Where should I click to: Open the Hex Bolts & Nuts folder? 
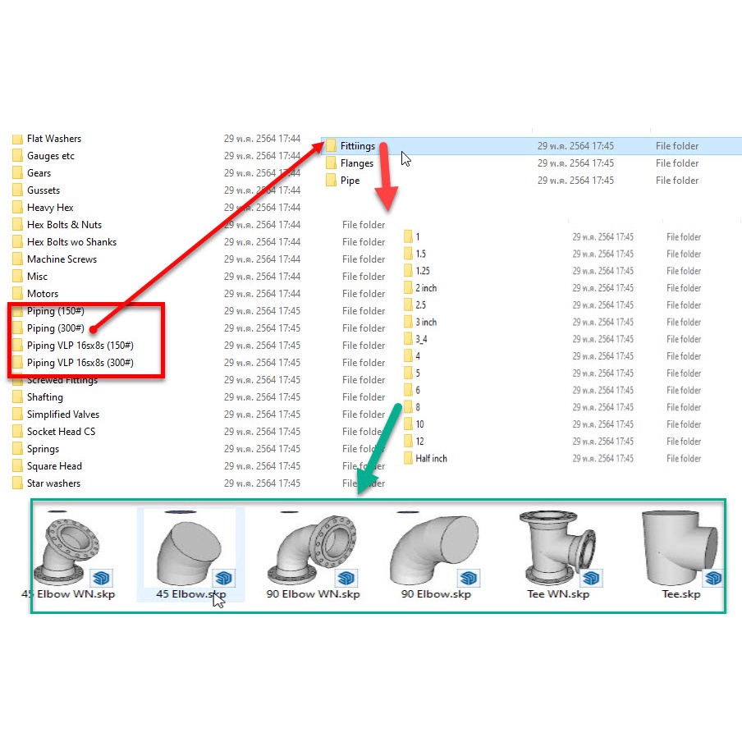pyautogui.click(x=64, y=225)
